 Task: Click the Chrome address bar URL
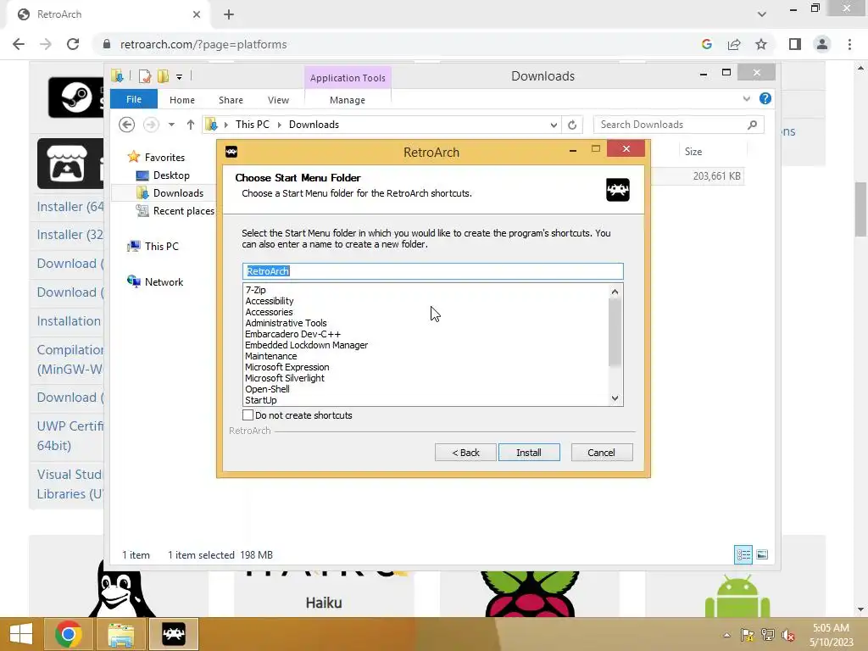pyautogui.click(x=203, y=44)
